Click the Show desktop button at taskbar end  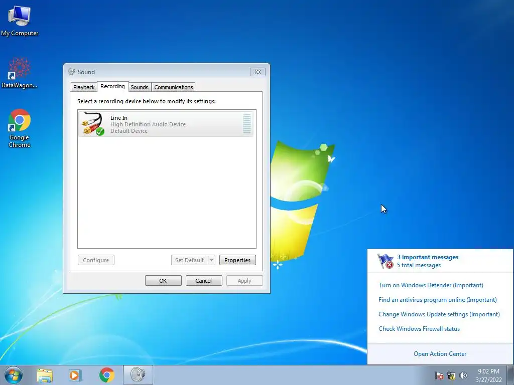(x=510, y=375)
